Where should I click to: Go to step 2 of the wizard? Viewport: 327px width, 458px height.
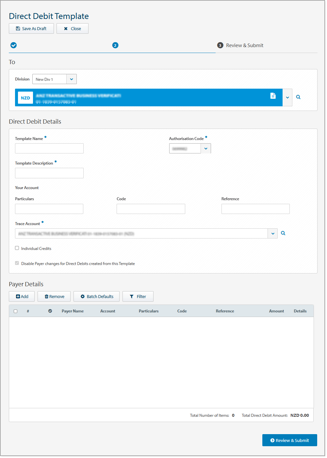click(115, 45)
